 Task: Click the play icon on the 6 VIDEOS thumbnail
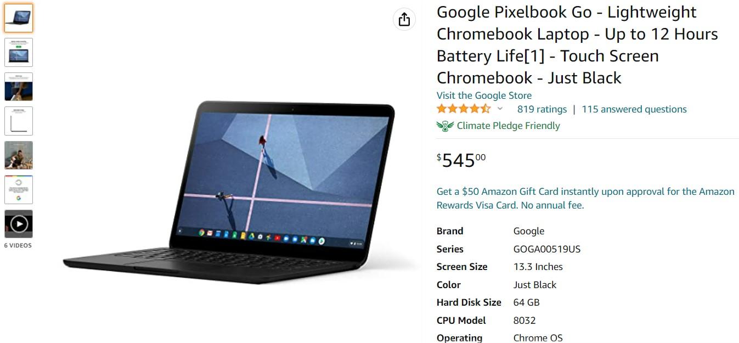[19, 224]
